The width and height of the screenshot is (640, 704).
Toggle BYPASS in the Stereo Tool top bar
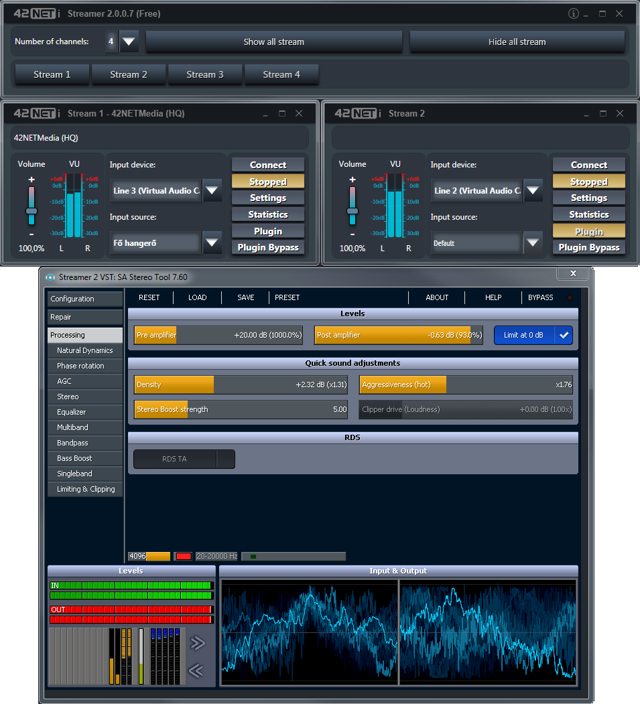click(541, 297)
